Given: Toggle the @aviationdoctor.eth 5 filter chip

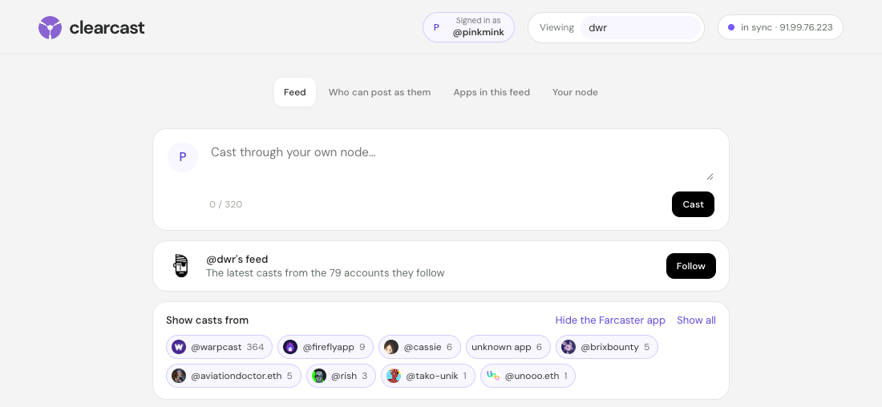Looking at the screenshot, I should click(233, 376).
